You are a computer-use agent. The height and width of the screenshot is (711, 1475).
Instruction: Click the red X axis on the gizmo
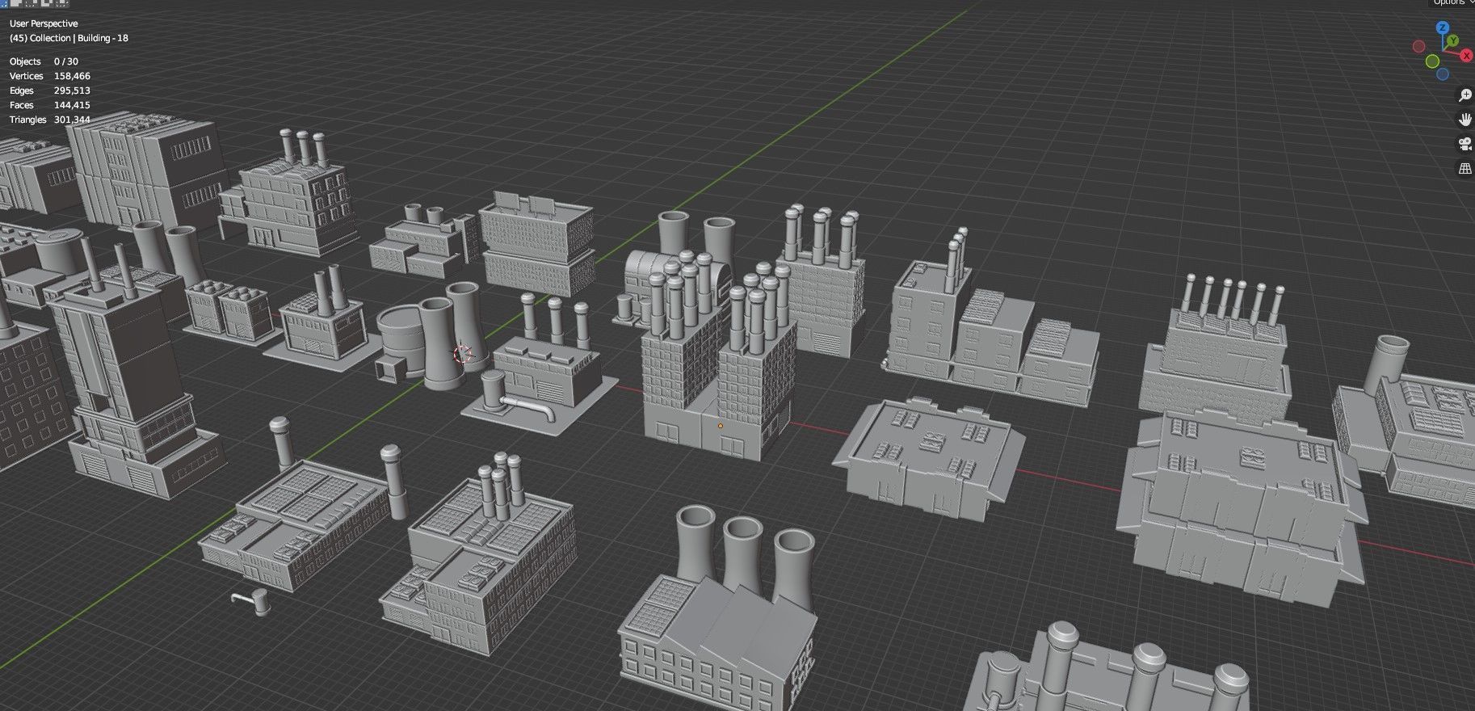pyautogui.click(x=1468, y=56)
